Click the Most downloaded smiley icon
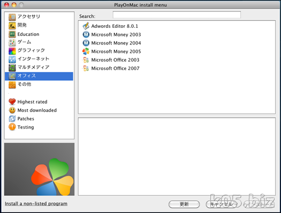The height and width of the screenshot is (213, 281). click(12, 110)
